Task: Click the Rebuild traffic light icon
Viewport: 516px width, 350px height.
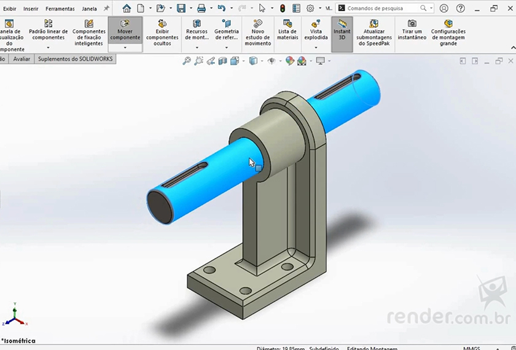Action: [x=283, y=9]
